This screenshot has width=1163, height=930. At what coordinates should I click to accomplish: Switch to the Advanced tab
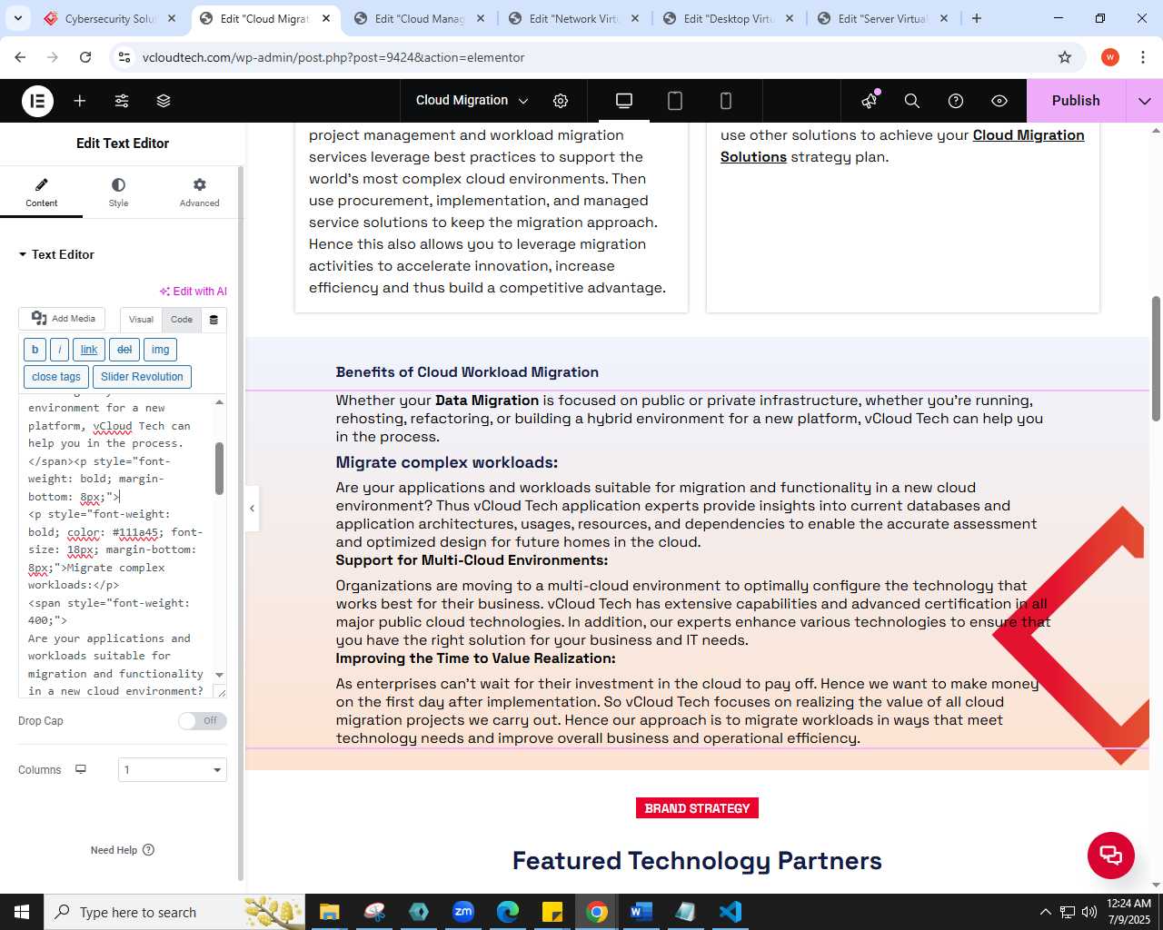[x=199, y=192]
